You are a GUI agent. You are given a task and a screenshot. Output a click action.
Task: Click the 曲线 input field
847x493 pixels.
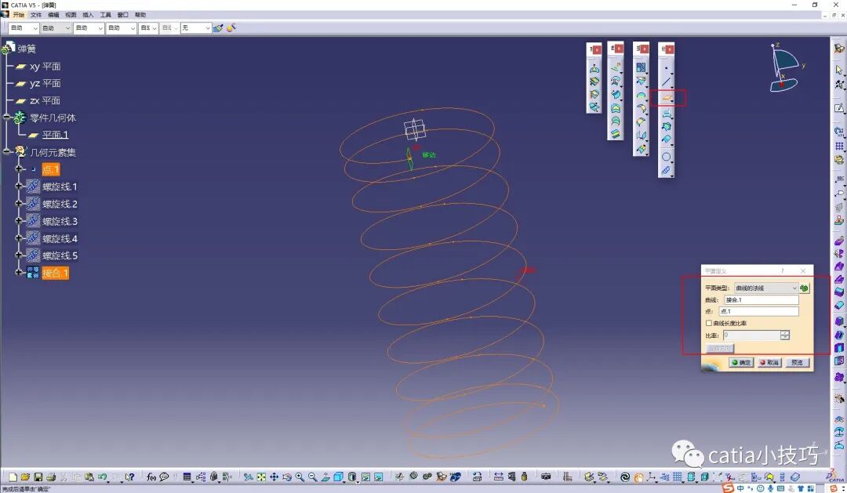761,299
